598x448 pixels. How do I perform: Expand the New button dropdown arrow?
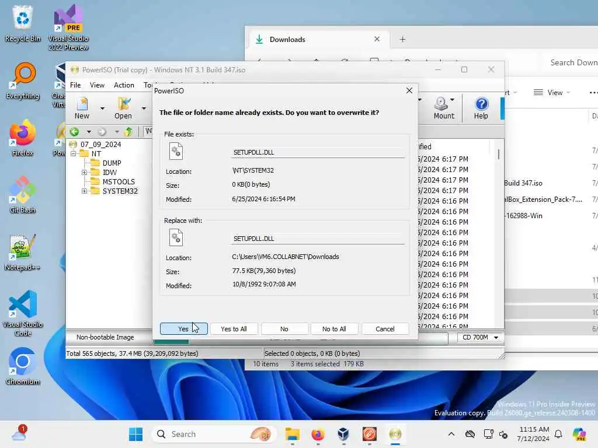(x=102, y=108)
